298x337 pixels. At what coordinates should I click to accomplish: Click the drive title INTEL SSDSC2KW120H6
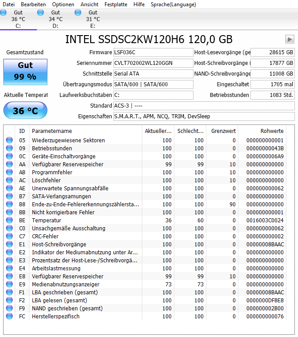pyautogui.click(x=149, y=39)
